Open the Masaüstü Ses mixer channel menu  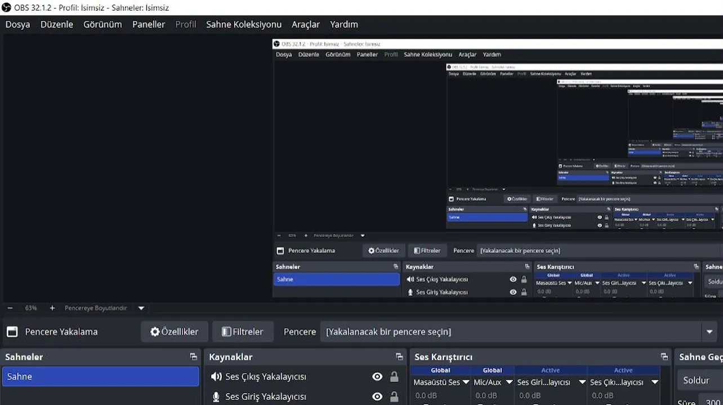(466, 382)
